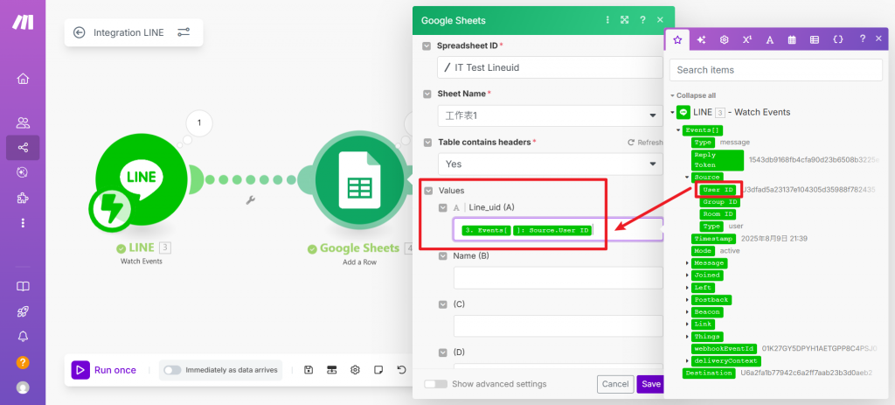The width and height of the screenshot is (895, 405).
Task: Toggle Immediately as data arrives switch
Action: click(172, 370)
